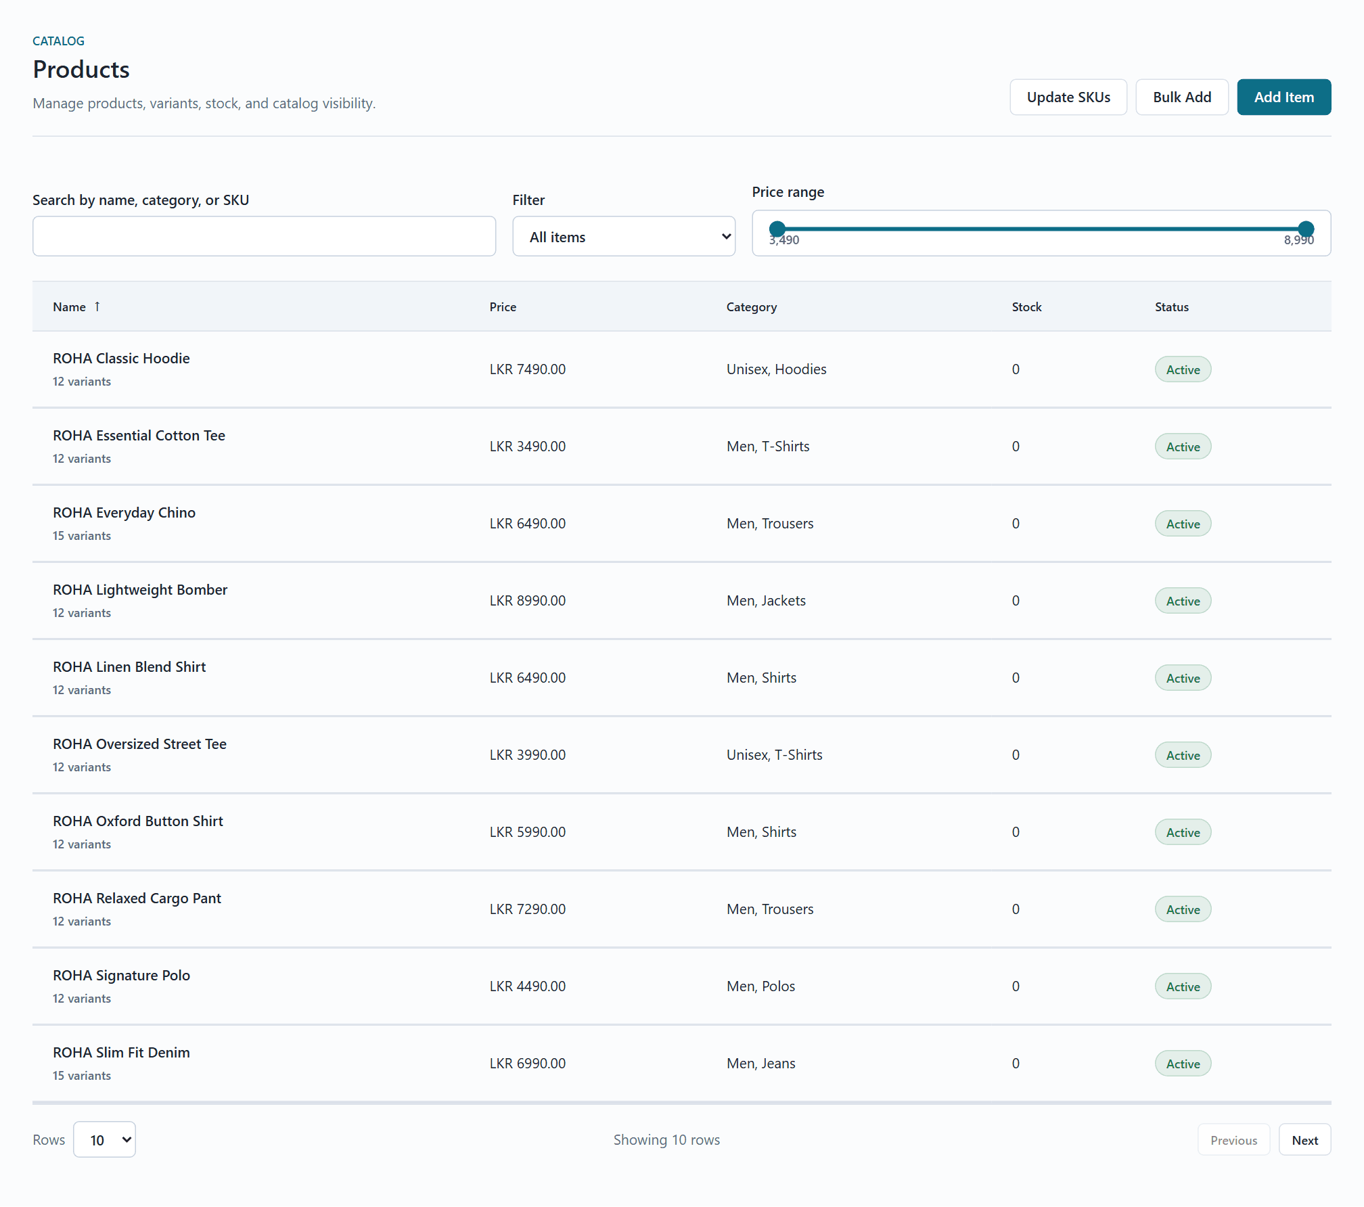Click the Name column sort arrow icon
This screenshot has width=1364, height=1207.
pyautogui.click(x=97, y=306)
